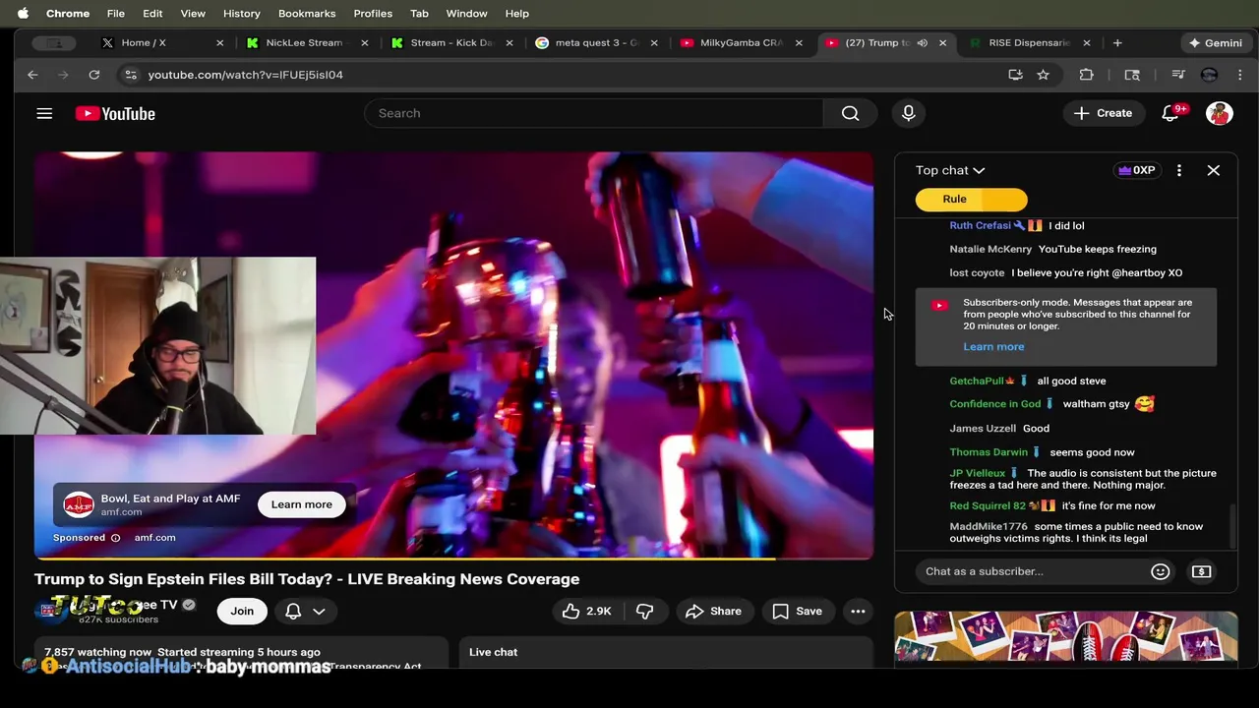Go back in Chrome
1259x708 pixels.
click(32, 75)
